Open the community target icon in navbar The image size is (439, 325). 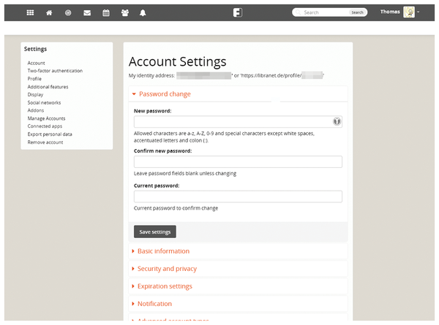pyautogui.click(x=68, y=12)
